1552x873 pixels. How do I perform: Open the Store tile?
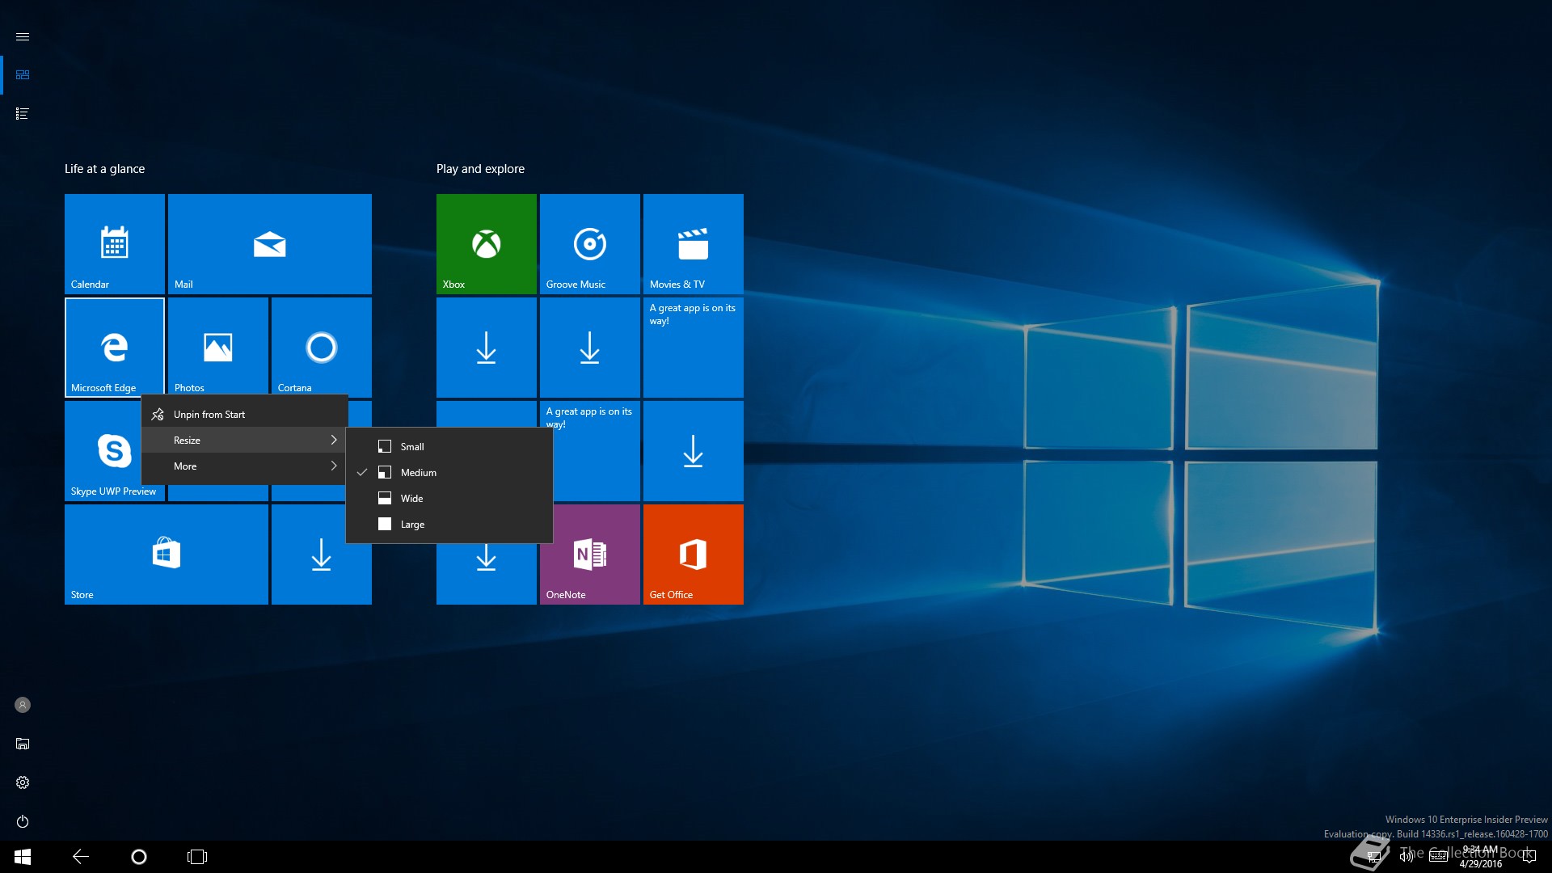(x=167, y=554)
